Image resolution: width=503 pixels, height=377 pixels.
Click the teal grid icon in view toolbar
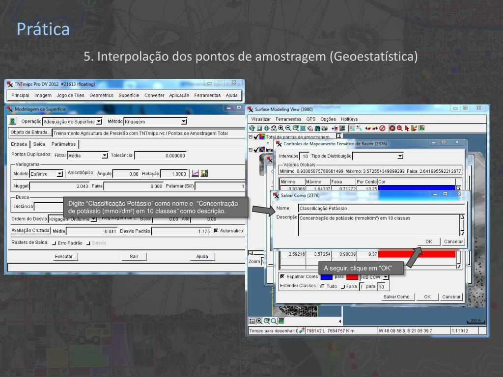(303, 128)
